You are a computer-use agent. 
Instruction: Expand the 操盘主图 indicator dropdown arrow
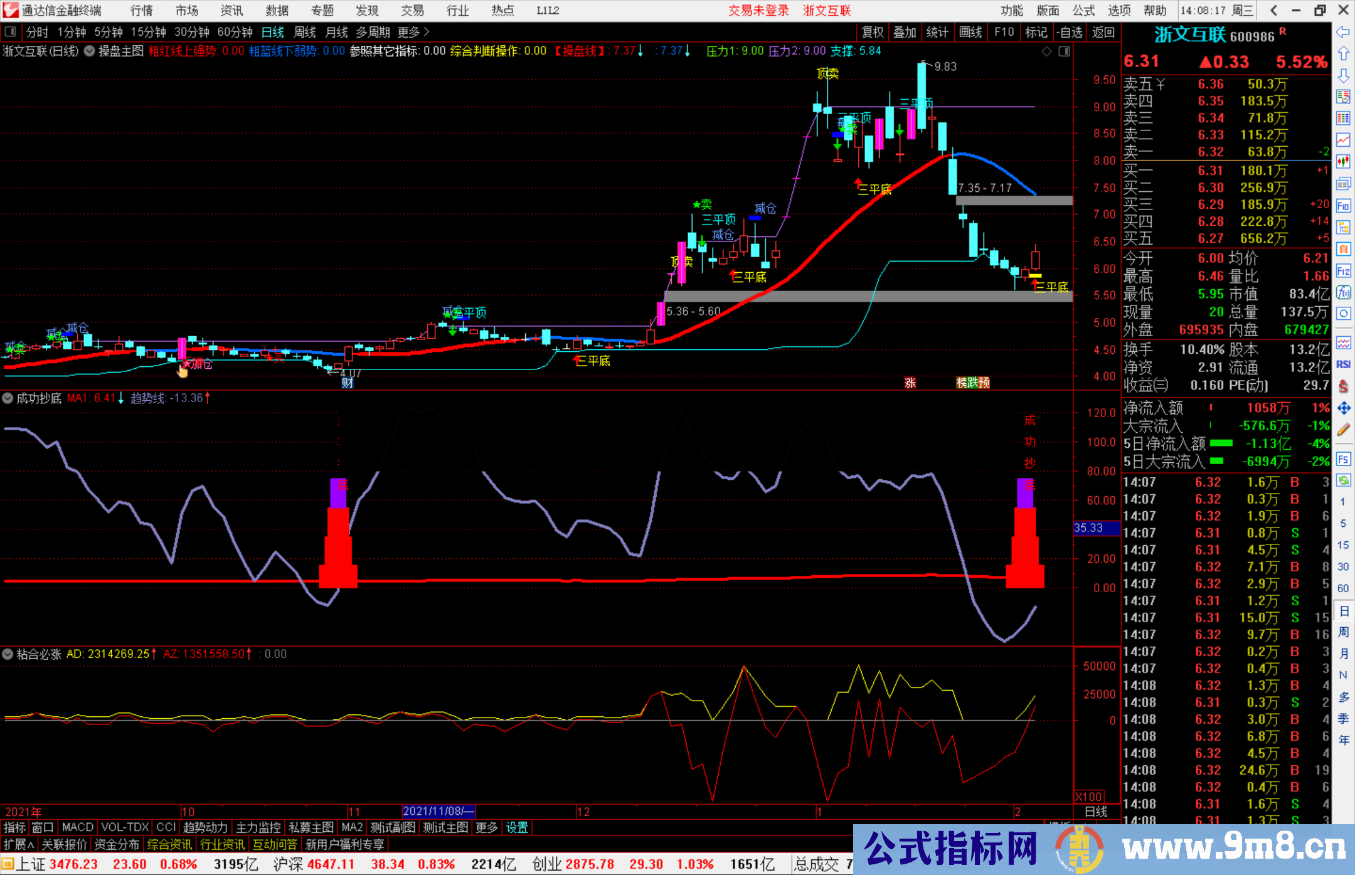pos(90,51)
